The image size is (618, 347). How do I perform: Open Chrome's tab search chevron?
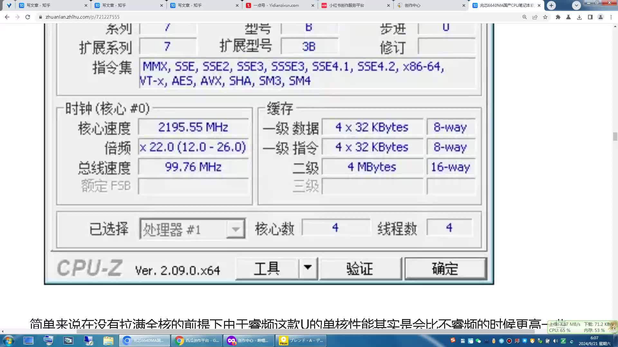(x=577, y=5)
